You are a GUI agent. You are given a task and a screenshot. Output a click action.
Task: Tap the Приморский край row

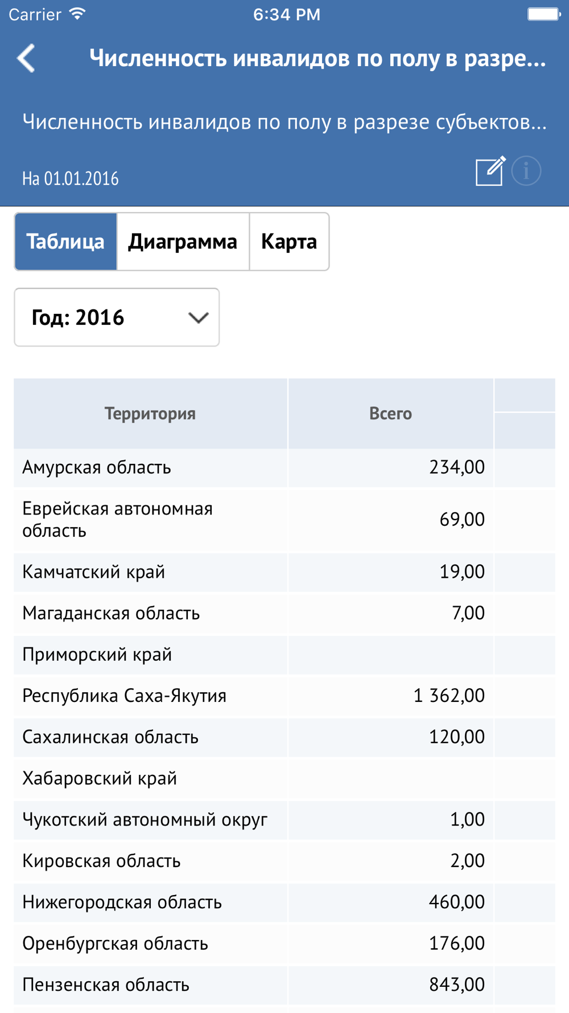pyautogui.click(x=284, y=655)
